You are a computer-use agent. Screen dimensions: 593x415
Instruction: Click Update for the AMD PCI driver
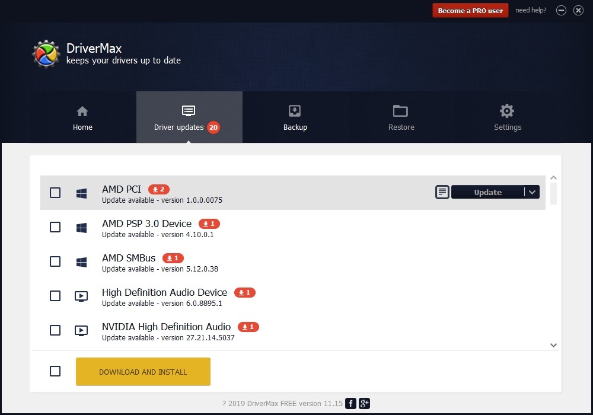[x=488, y=192]
